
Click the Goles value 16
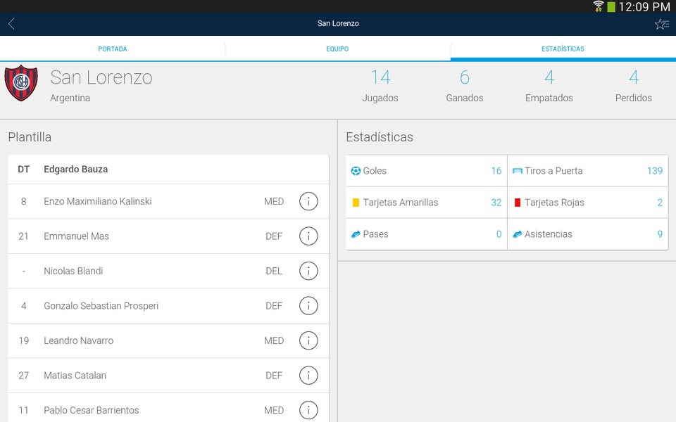[x=496, y=171]
